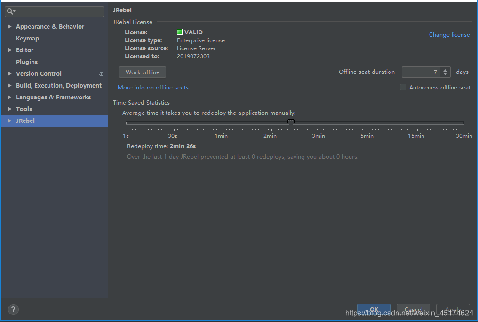The height and width of the screenshot is (322, 478).
Task: Decrease offline seat duration with down arrow
Action: tap(446, 74)
